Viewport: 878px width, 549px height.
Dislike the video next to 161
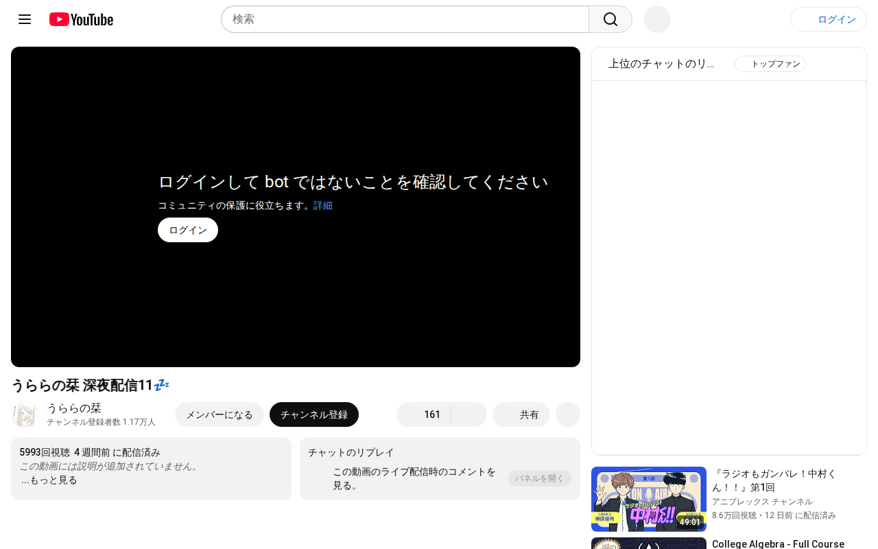[469, 414]
